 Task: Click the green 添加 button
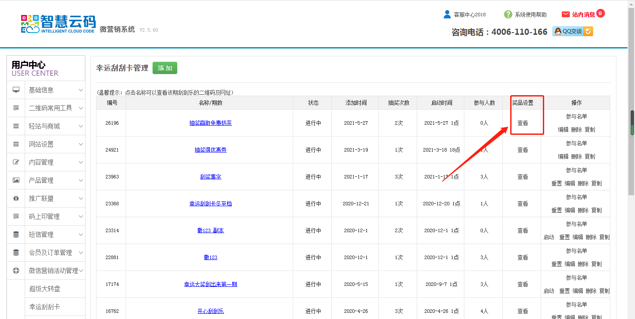(164, 68)
